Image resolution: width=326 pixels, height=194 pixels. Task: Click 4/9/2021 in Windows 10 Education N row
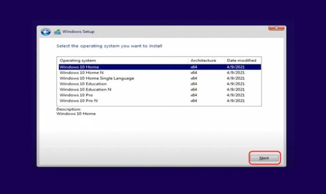[x=236, y=89]
